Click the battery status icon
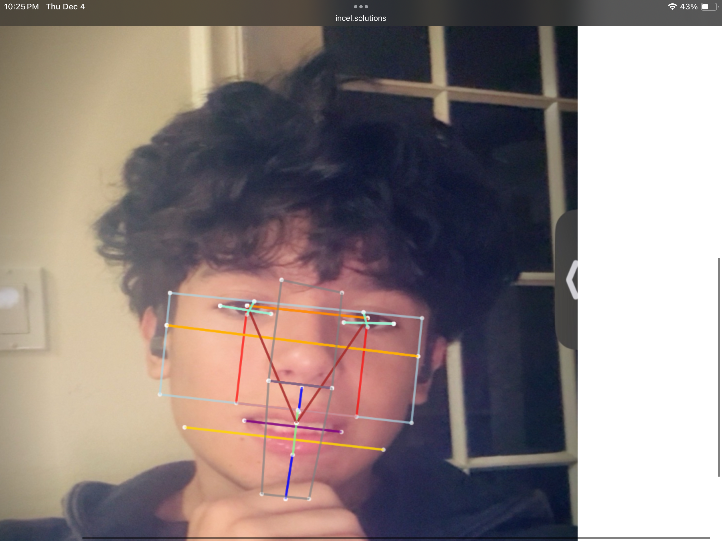 tap(709, 7)
